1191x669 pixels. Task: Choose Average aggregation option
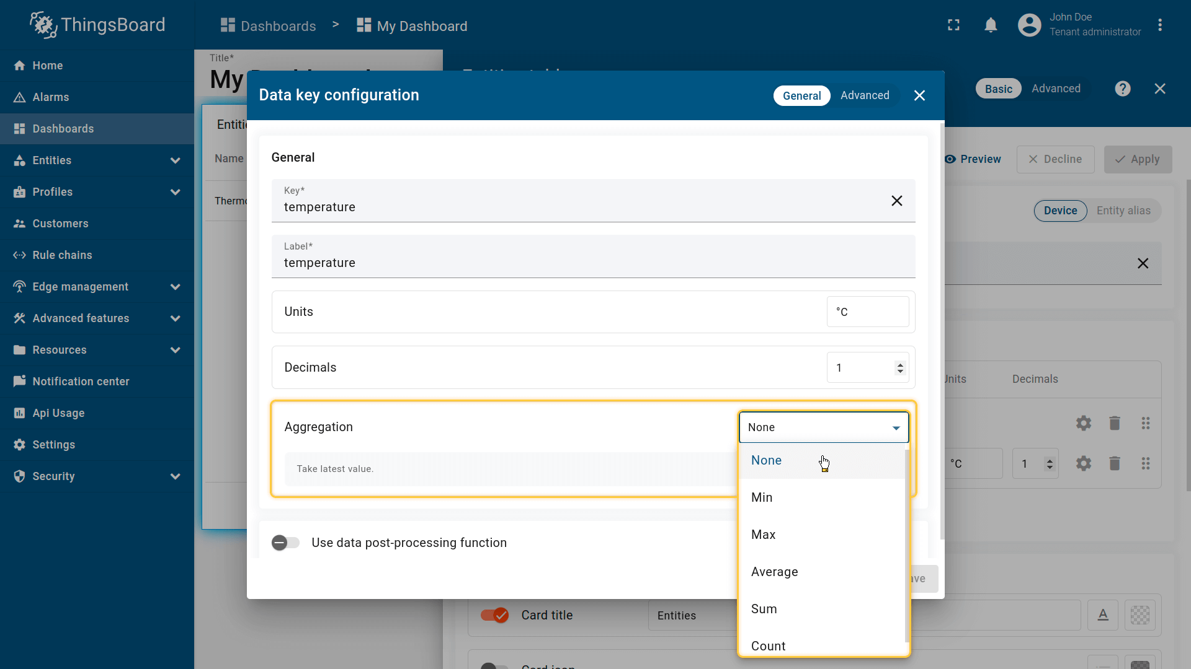tap(774, 572)
